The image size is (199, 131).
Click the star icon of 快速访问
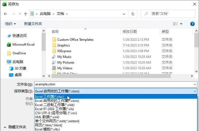pyautogui.click(x=9, y=36)
